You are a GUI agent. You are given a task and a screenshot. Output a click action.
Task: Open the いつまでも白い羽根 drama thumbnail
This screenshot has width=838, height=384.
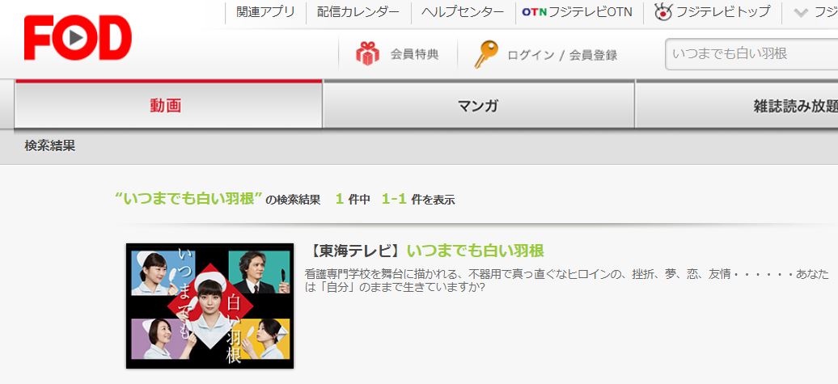[210, 306]
